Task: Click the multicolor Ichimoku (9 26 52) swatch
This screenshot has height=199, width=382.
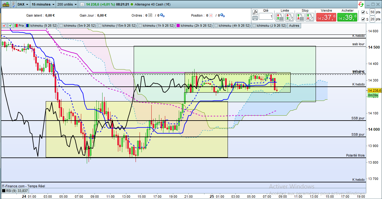Action: (x=28, y=26)
